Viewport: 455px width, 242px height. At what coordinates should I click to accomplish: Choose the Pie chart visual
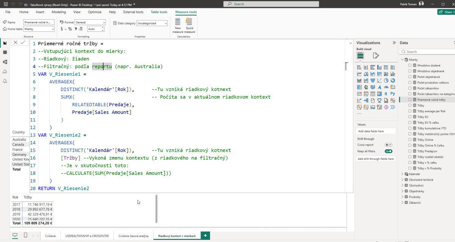[386, 81]
